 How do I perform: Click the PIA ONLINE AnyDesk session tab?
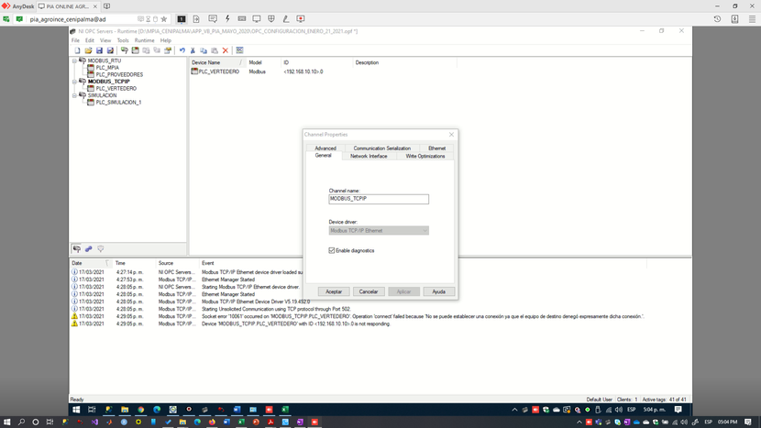(x=68, y=6)
